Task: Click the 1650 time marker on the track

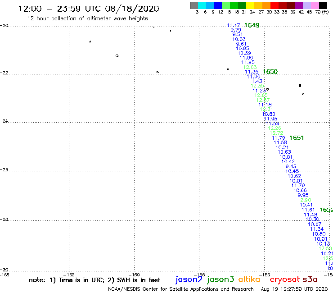Action: 270,72
